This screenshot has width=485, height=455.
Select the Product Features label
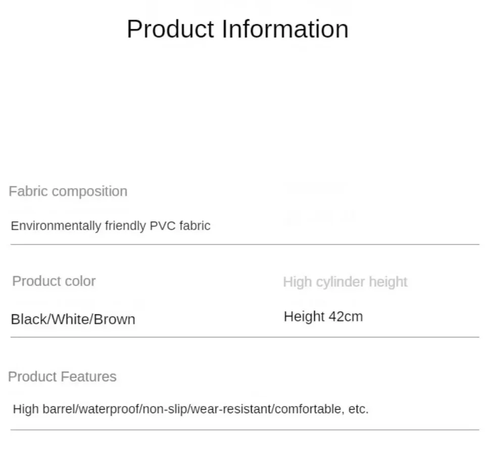coord(62,376)
